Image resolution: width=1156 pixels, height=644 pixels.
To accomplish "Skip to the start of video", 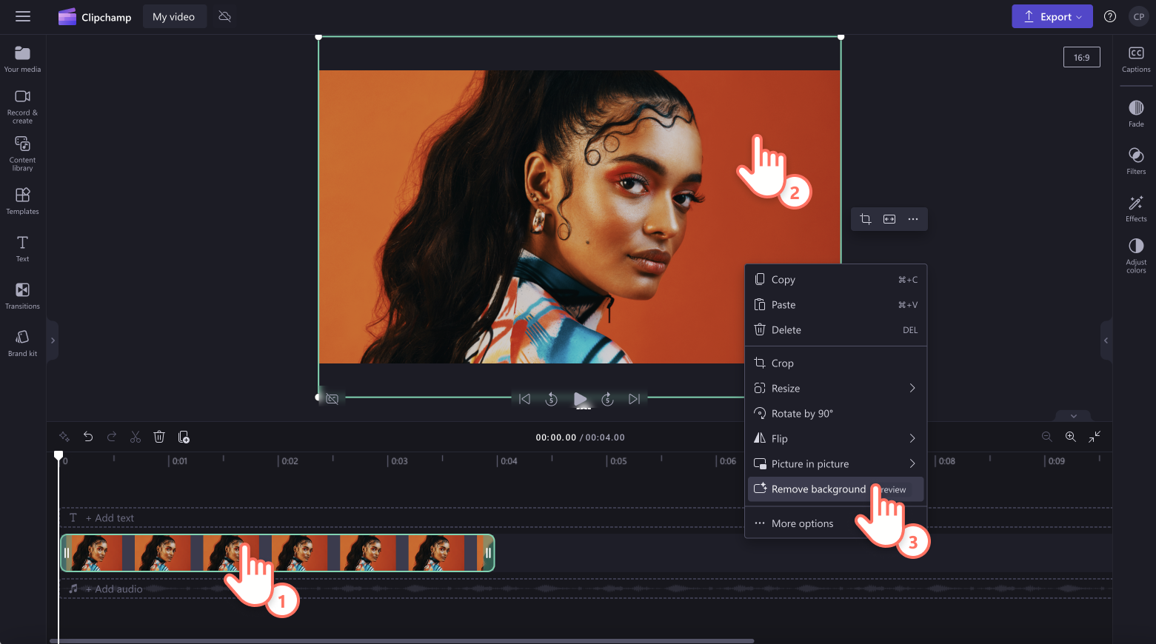I will coord(524,399).
